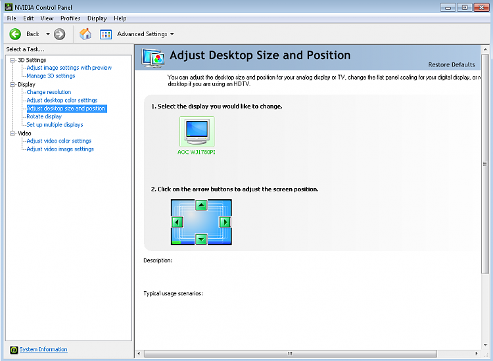Open the Edit menu

pyautogui.click(x=28, y=18)
